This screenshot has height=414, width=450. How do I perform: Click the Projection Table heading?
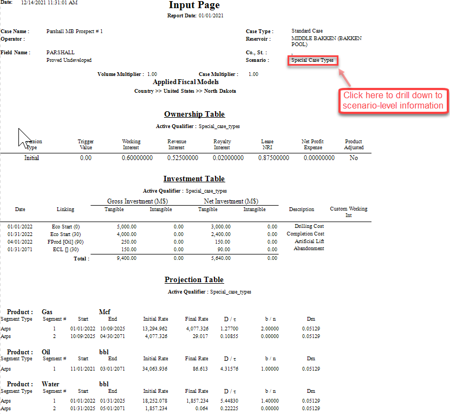point(194,279)
